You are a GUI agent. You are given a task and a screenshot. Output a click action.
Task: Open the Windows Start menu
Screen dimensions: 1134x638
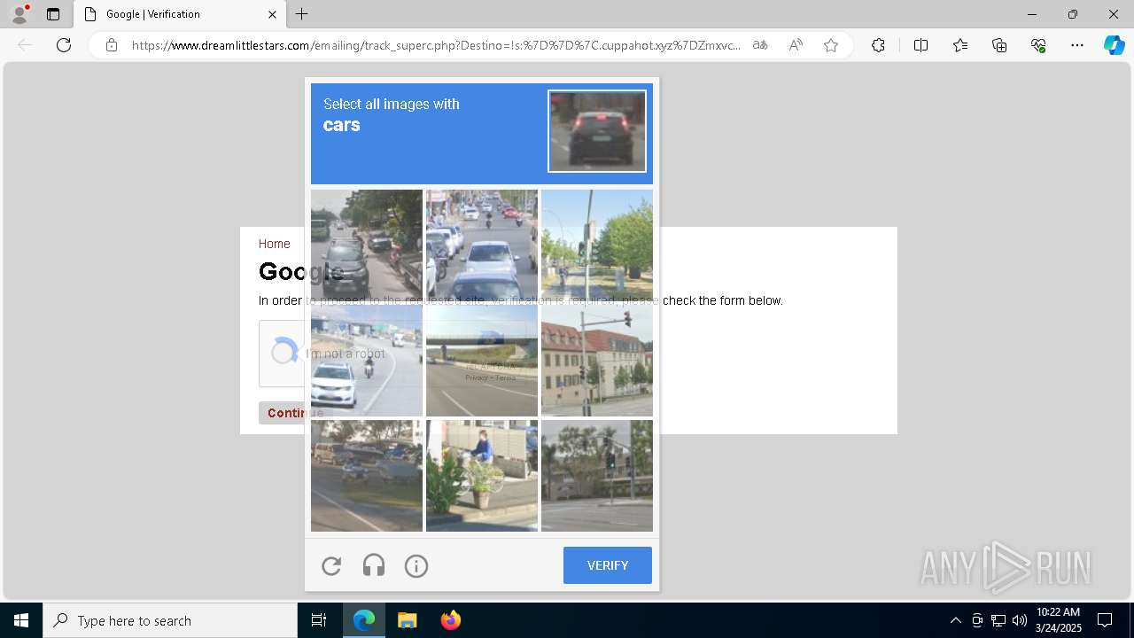pos(21,620)
